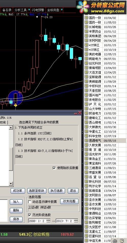This screenshot has height=243, width=127.
Task: Open the 分析工具 menu
Action: [21, 10]
